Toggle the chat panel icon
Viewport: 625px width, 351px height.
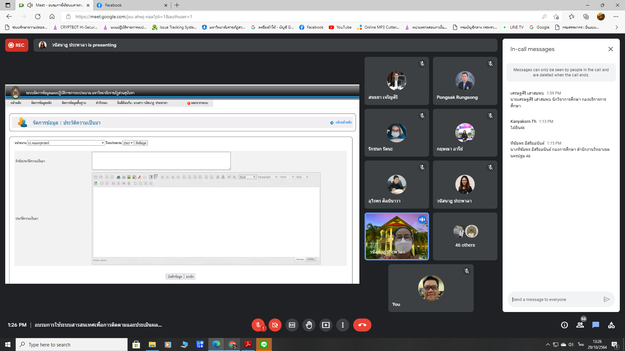click(x=596, y=325)
